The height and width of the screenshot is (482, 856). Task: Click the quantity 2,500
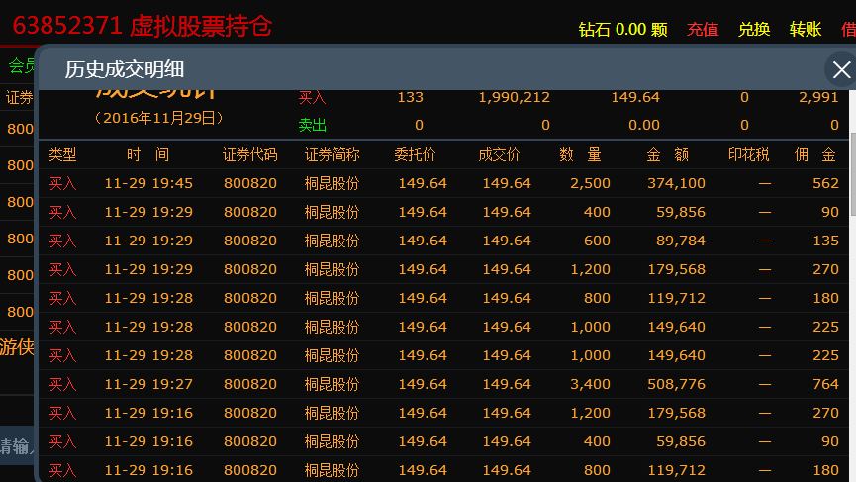click(x=590, y=183)
